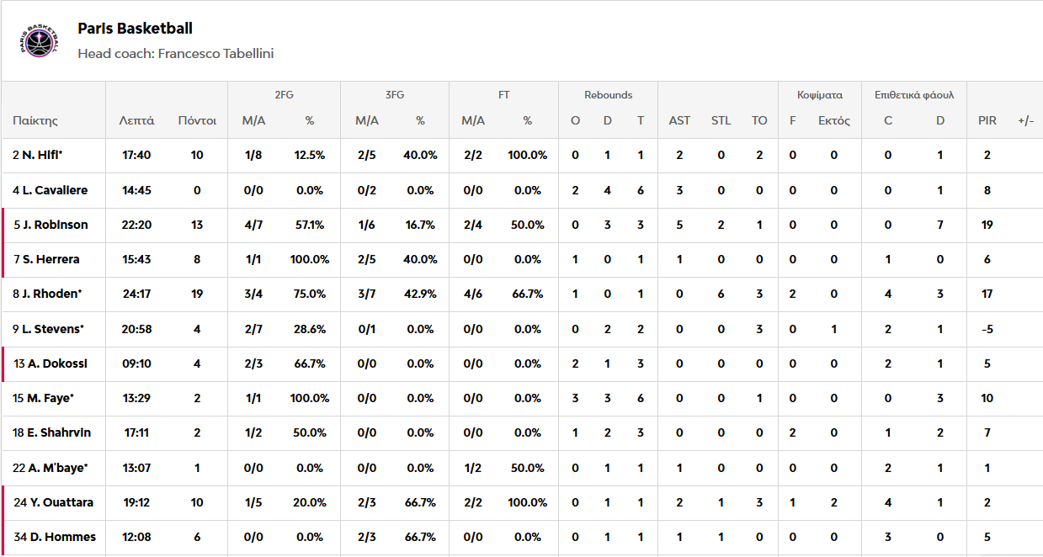Click Y. Ouattara in the player list

61,502
